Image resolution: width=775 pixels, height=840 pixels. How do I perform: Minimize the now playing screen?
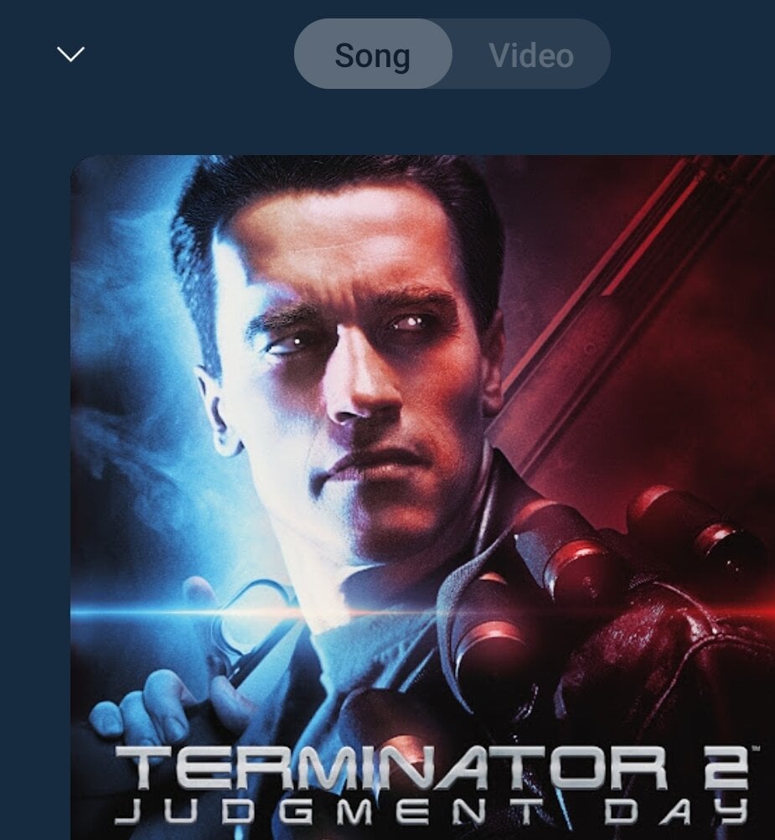click(70, 54)
